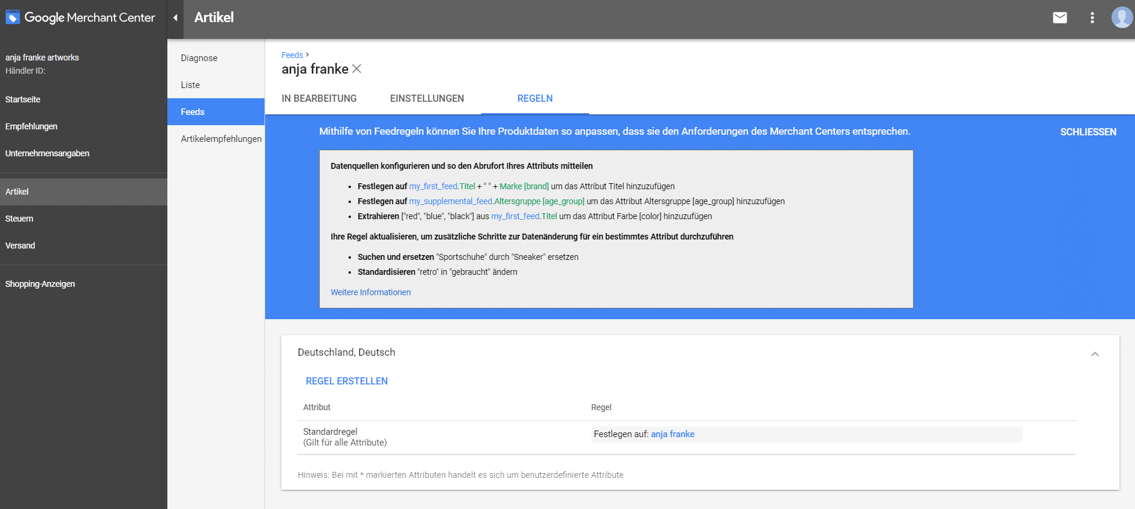Select Feeds in the submenu
The height and width of the screenshot is (509, 1135).
(x=216, y=112)
